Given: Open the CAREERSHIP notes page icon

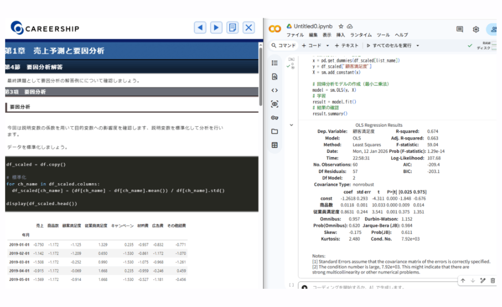Looking at the screenshot, I should (233, 28).
